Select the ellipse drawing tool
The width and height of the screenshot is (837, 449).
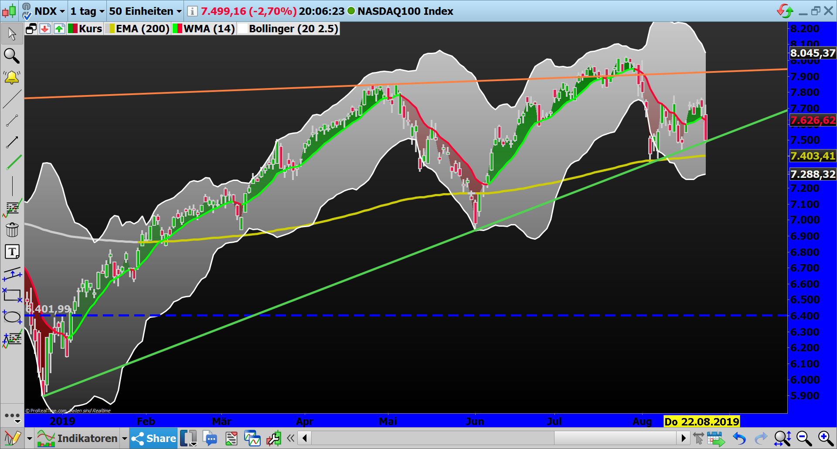pyautogui.click(x=12, y=317)
